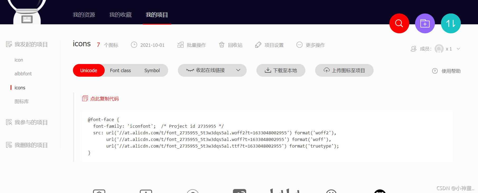Viewport: 478px width, 193px height.
Task: Open the 使用帮助 help link
Action: tap(451, 71)
